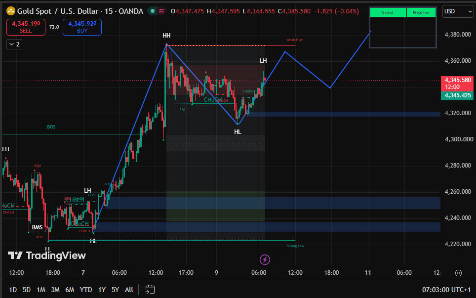Click the 4,380.000 price axis label

(458, 35)
